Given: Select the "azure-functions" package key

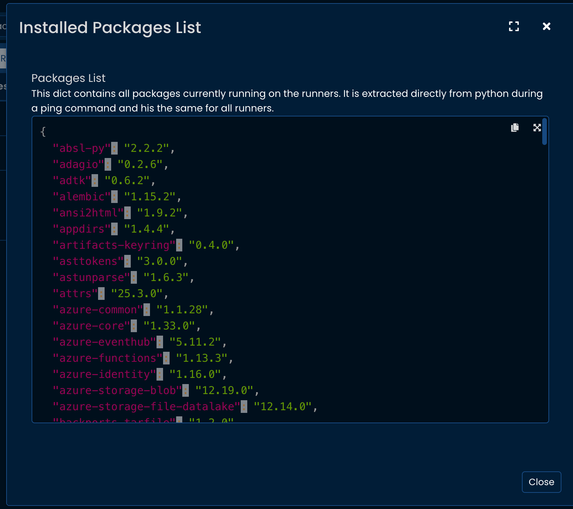Looking at the screenshot, I should click(108, 358).
